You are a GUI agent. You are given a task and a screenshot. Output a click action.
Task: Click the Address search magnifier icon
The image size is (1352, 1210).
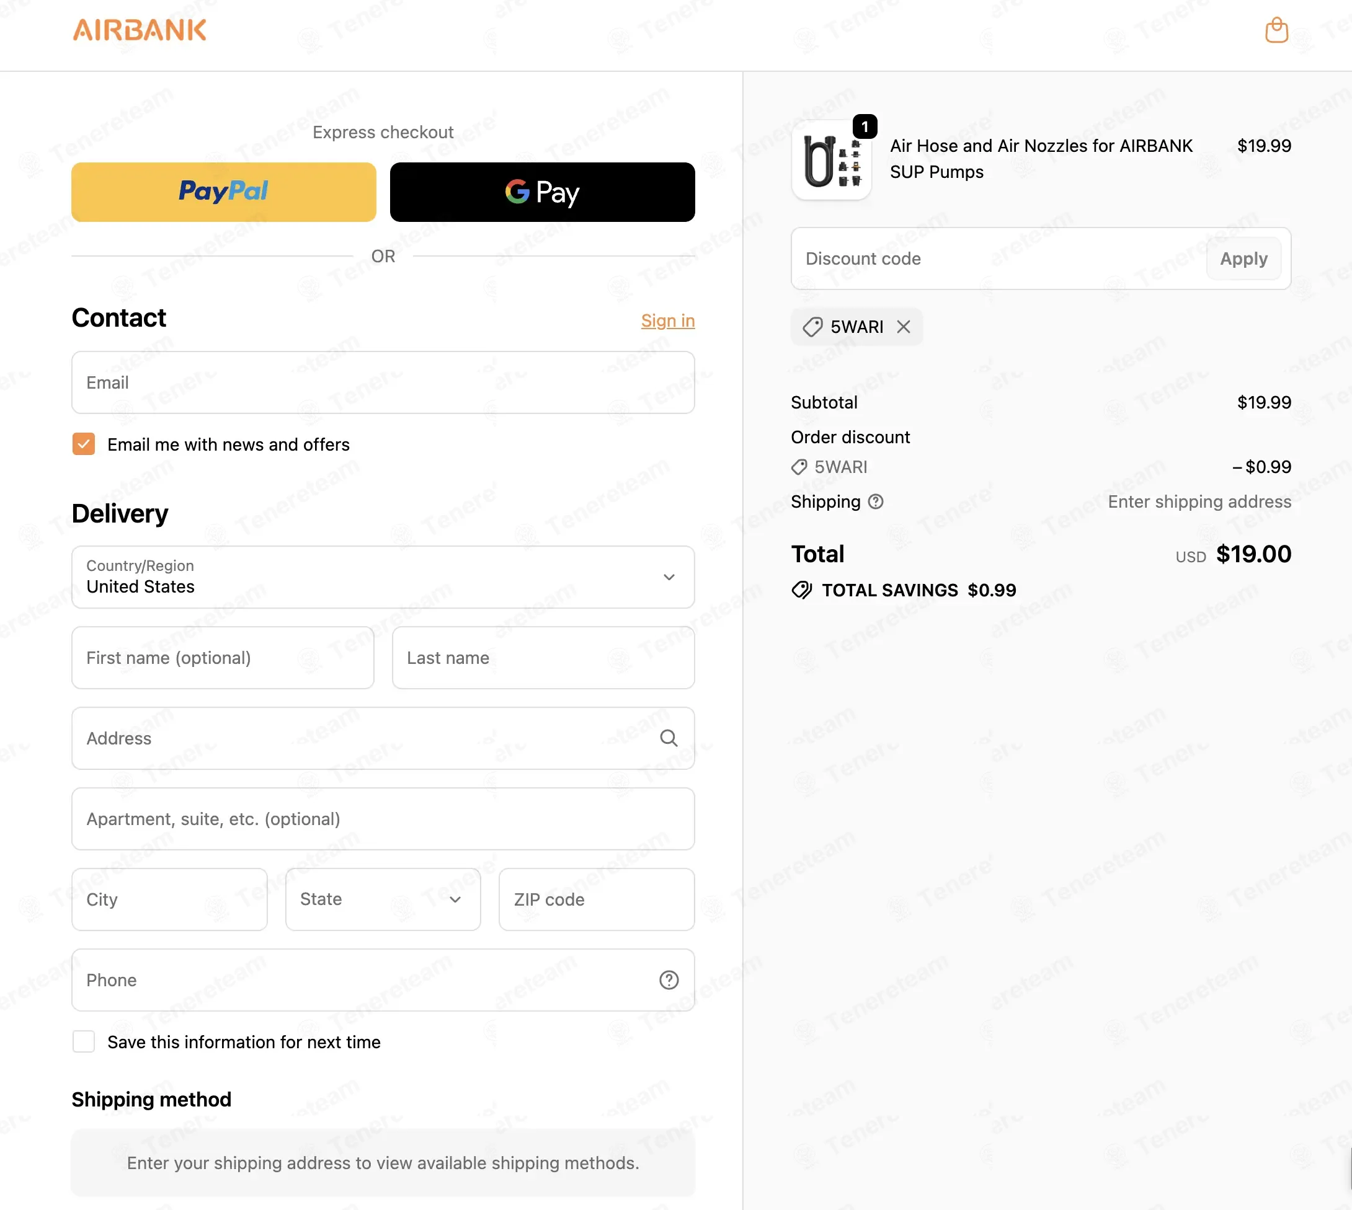point(669,738)
